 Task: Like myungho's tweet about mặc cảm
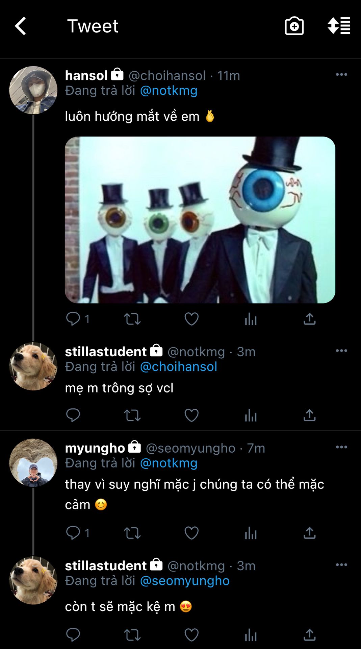[191, 533]
